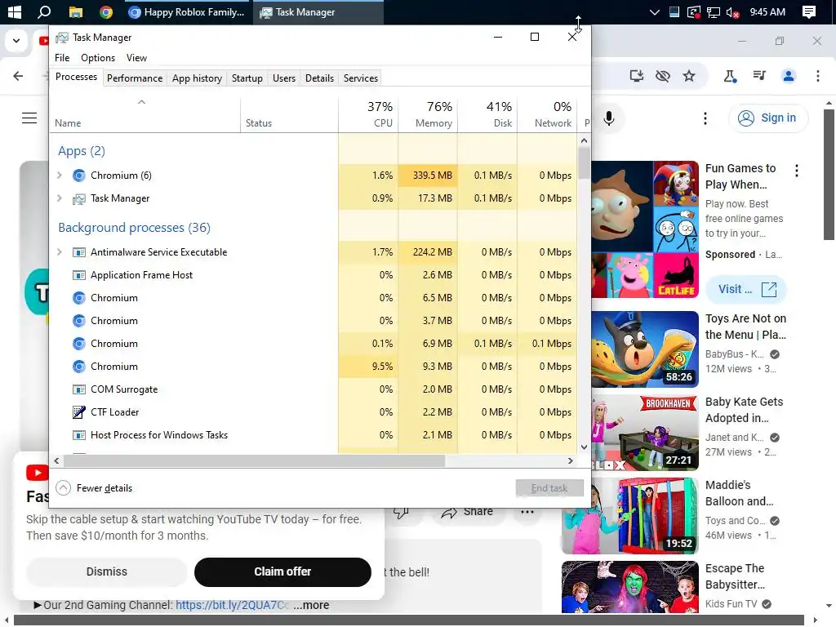Viewport: 836px width, 627px height.
Task: Collapse details with Fewer details arrow
Action: click(63, 488)
